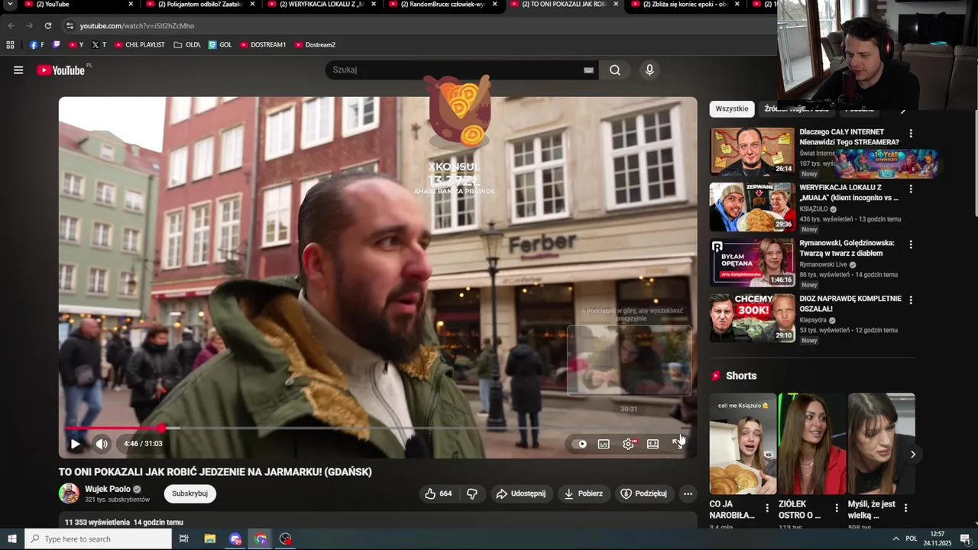This screenshot has width=978, height=550.
Task: Open the Wujek Paolo channel name link
Action: tap(108, 489)
